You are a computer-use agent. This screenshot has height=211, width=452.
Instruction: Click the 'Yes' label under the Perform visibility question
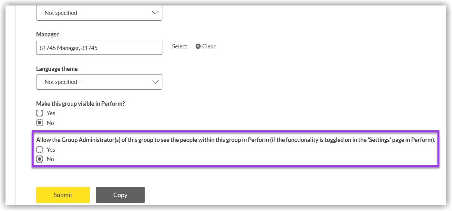coord(51,113)
